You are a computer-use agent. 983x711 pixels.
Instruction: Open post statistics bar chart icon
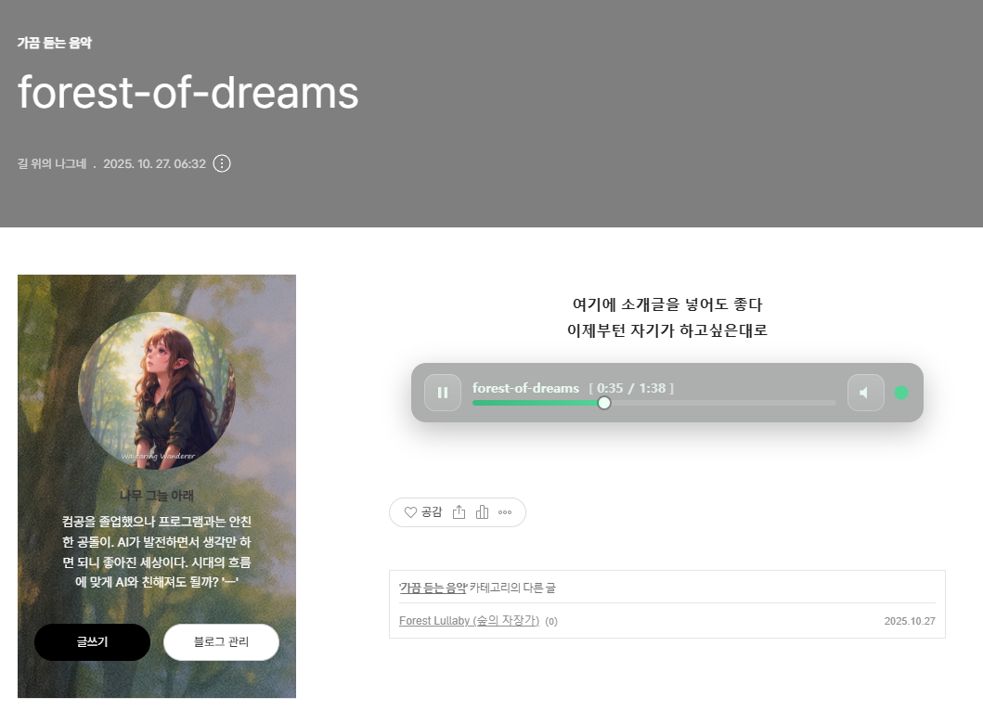click(482, 512)
